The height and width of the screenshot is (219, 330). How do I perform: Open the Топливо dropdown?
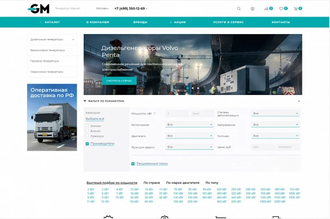(x=275, y=136)
